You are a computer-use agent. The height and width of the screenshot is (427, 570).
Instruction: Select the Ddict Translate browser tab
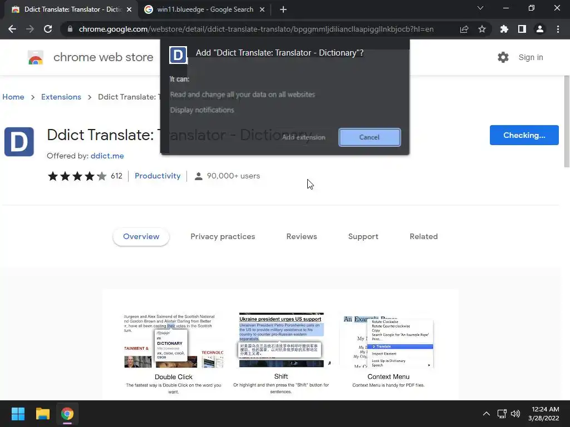tap(71, 9)
